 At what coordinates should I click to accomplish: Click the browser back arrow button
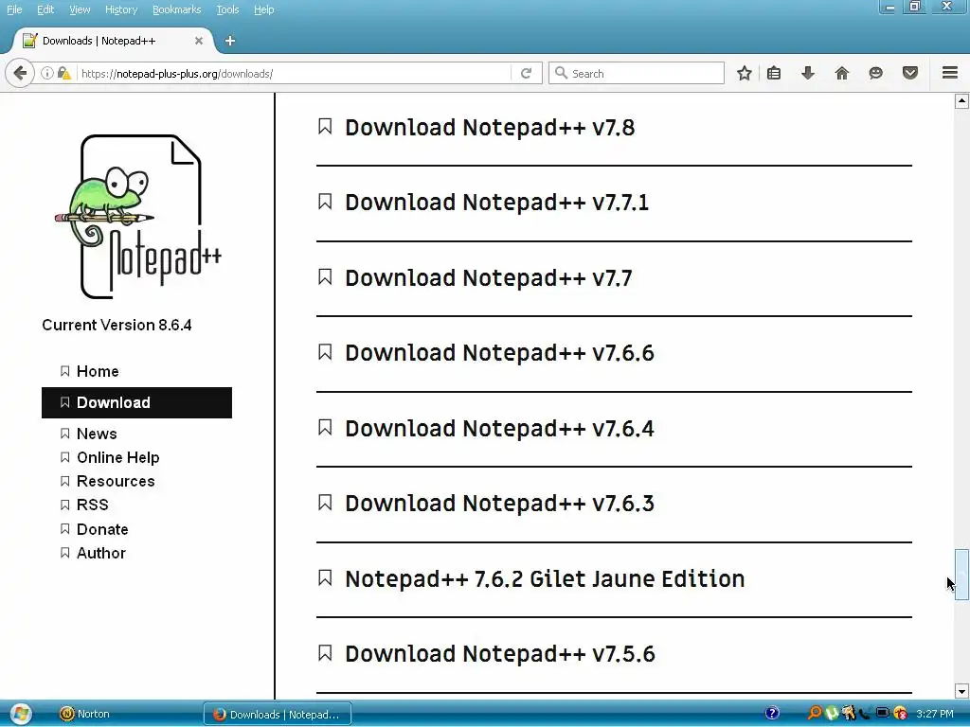point(20,74)
